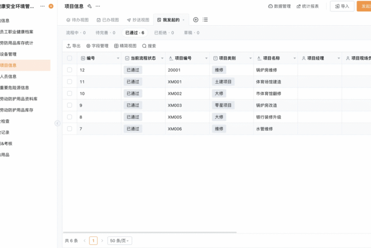Click the wrench icon next to 项目信息

pos(90,6)
